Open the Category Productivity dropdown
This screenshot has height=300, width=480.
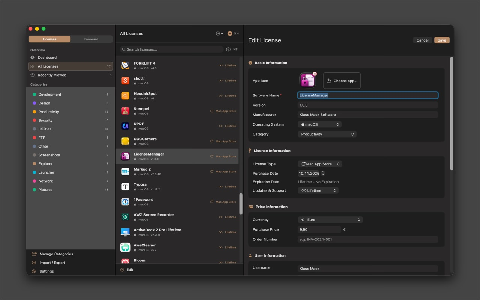[327, 134]
